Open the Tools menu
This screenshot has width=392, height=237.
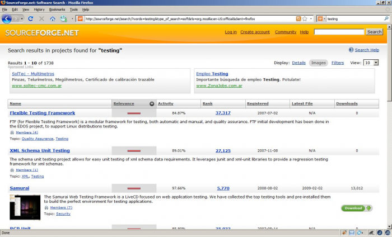tap(73, 10)
